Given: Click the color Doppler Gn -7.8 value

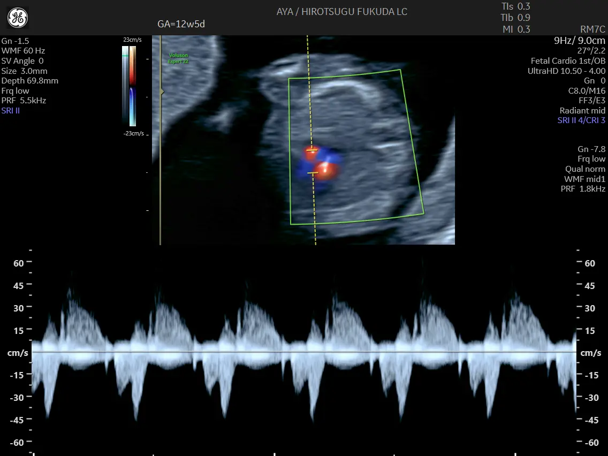Looking at the screenshot, I should click(x=591, y=149).
